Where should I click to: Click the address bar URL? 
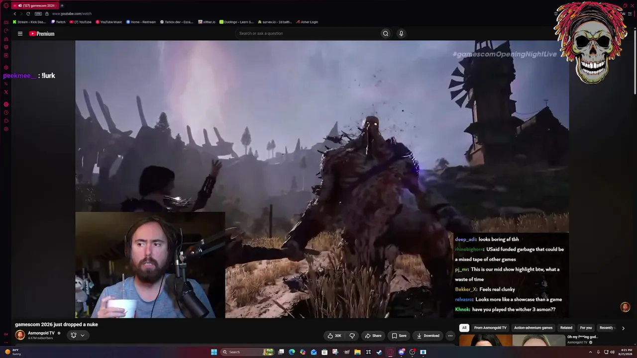pyautogui.click(x=72, y=14)
